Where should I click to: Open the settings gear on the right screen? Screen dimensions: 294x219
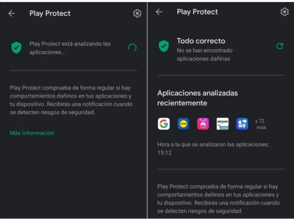click(284, 12)
